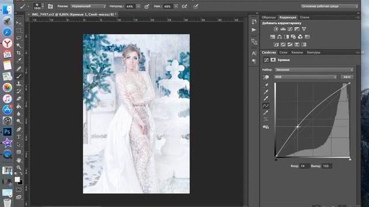This screenshot has height=207, width=369.
Task: Select the Eyedropper tool in the left toolbar
Action: coord(19,60)
